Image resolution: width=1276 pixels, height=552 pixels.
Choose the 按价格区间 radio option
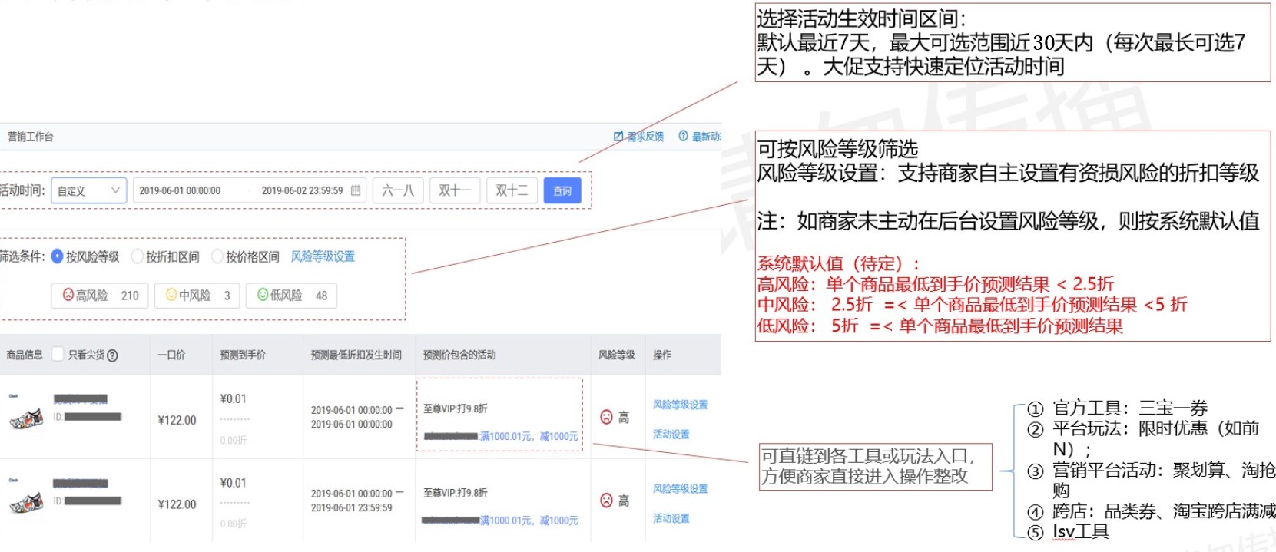click(217, 256)
